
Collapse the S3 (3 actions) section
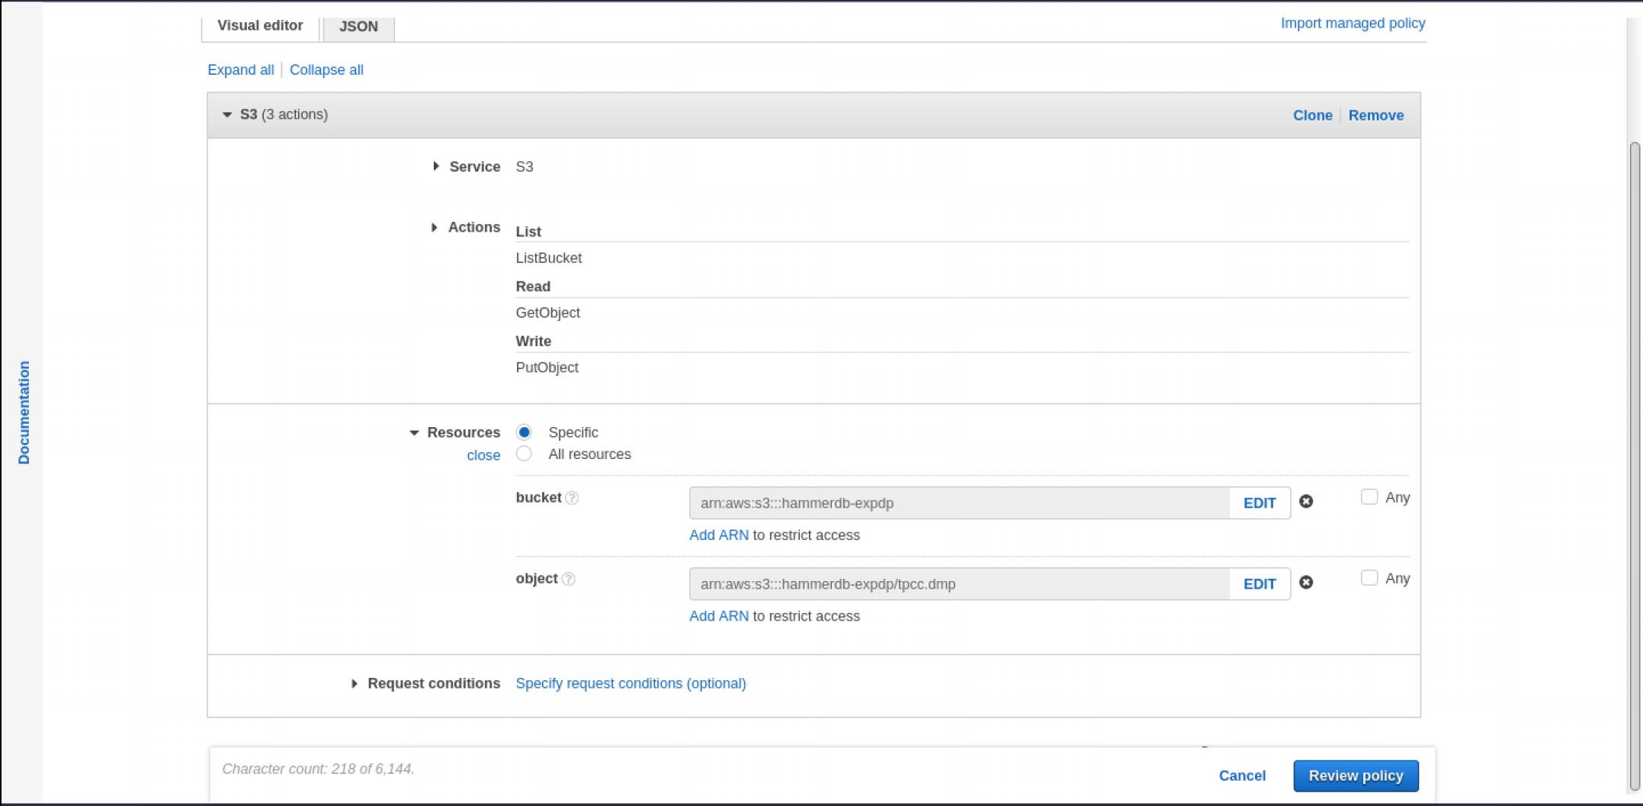click(x=227, y=115)
